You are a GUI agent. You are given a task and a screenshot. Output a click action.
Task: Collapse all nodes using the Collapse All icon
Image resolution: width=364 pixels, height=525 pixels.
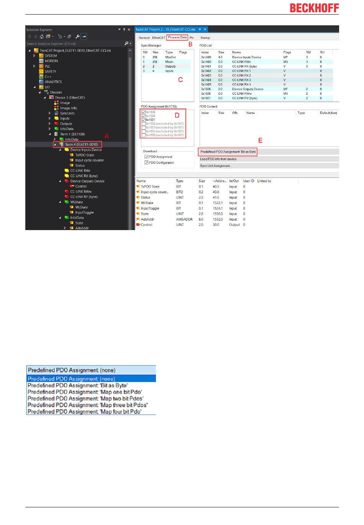(x=69, y=36)
